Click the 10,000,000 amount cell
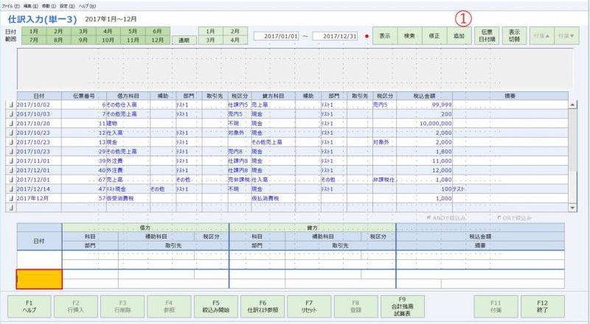The width and height of the screenshot is (590, 324). [x=425, y=124]
